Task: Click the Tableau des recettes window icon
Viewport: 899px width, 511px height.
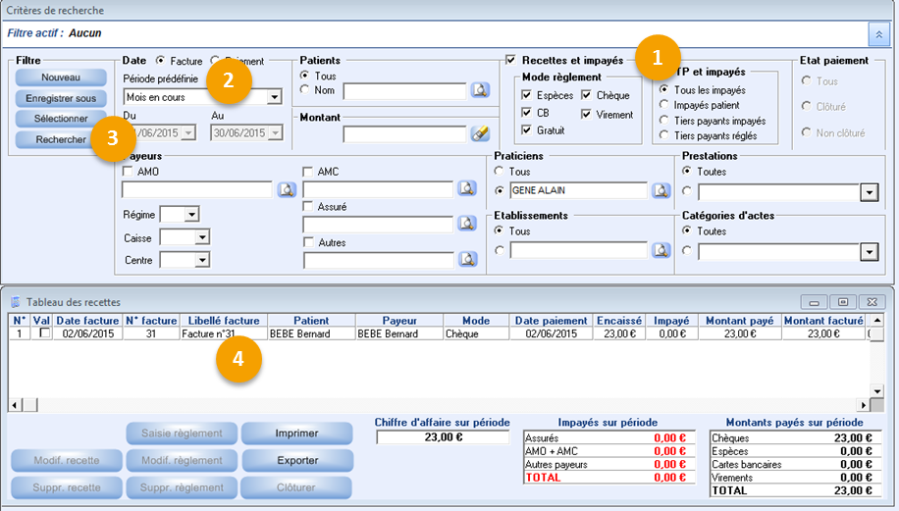Action: coord(16,302)
